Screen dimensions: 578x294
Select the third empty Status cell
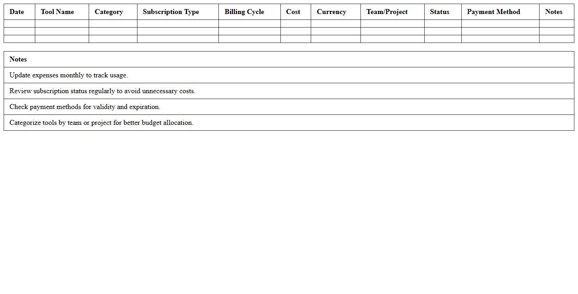click(442, 39)
